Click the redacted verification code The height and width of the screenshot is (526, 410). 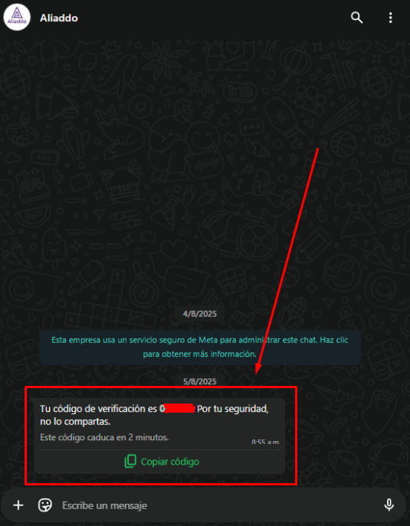pos(178,409)
